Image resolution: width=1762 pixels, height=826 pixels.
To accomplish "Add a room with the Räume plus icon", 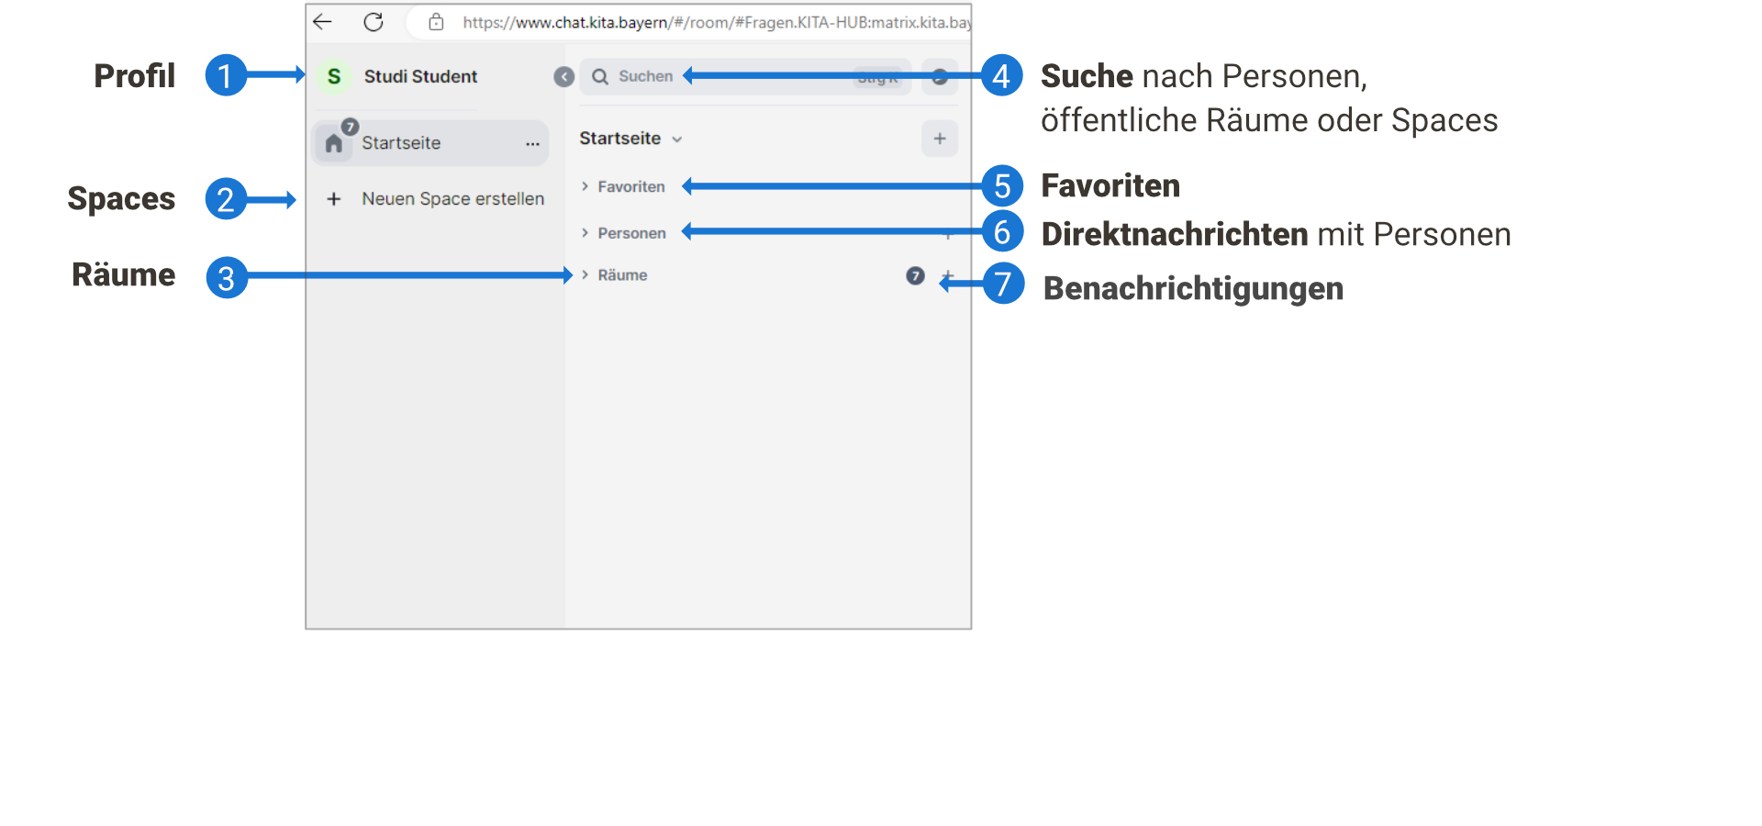I will (x=948, y=275).
